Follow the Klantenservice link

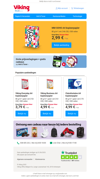click(40, 159)
